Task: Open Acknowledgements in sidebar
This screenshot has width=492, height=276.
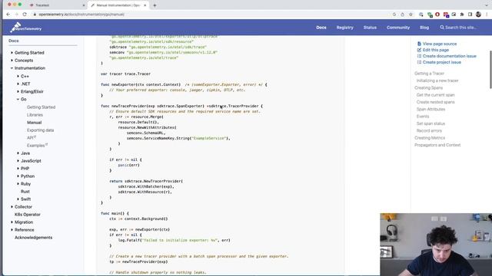Action: coord(33,238)
